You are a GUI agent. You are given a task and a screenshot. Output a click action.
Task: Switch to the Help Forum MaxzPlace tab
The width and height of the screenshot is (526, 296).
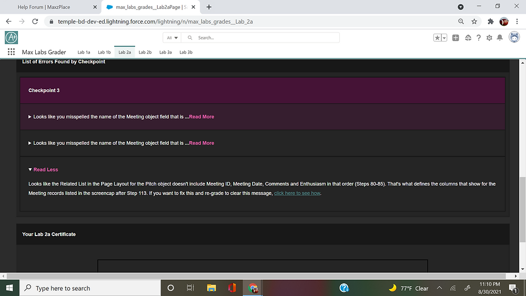coord(44,7)
